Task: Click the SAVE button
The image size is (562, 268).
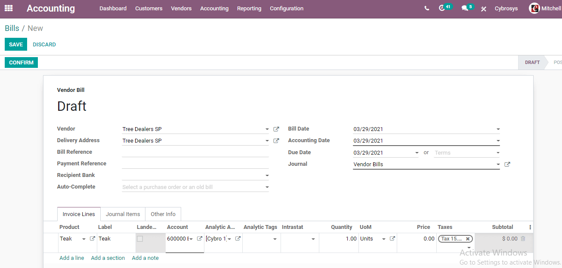Action: (x=16, y=45)
